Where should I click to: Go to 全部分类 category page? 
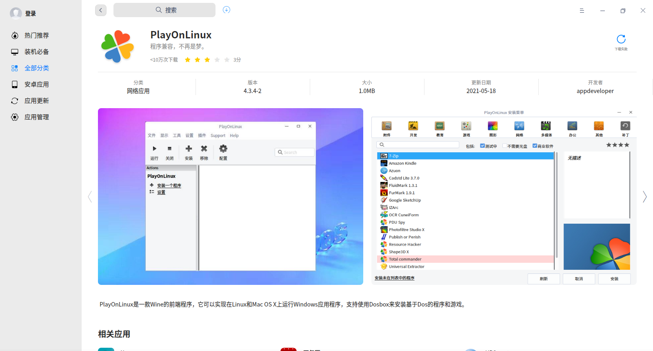click(36, 68)
